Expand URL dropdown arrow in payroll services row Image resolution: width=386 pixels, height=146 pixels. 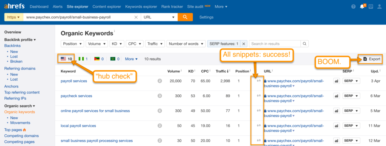pyautogui.click(x=293, y=86)
